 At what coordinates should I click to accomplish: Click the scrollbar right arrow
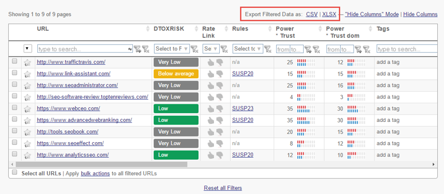click(x=434, y=164)
